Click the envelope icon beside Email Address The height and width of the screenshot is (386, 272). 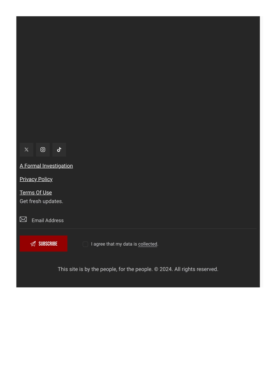23,219
